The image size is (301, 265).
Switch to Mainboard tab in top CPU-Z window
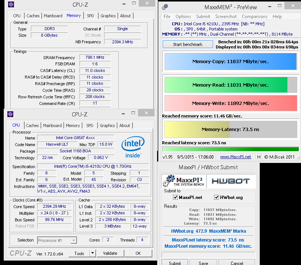pos(53,16)
